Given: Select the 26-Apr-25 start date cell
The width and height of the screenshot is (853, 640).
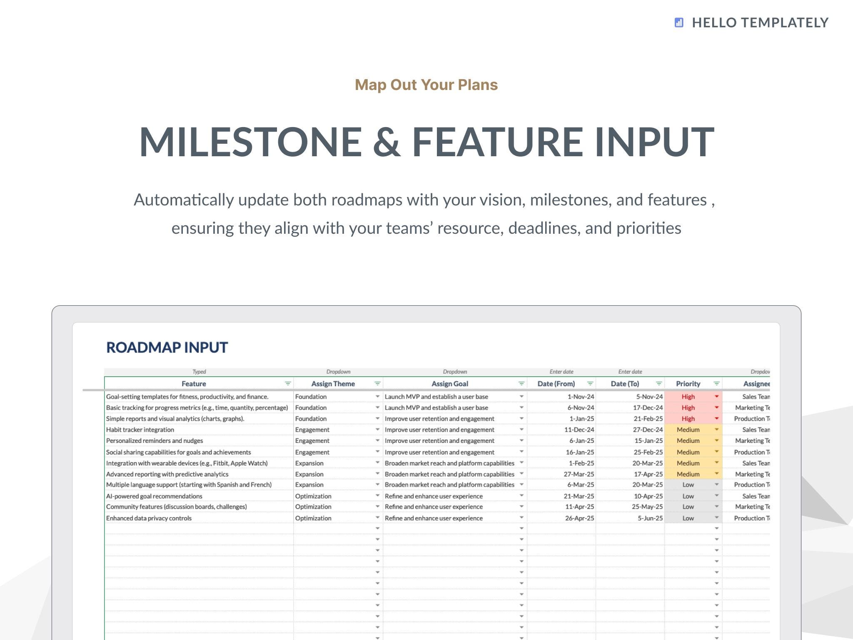Looking at the screenshot, I should 561,518.
